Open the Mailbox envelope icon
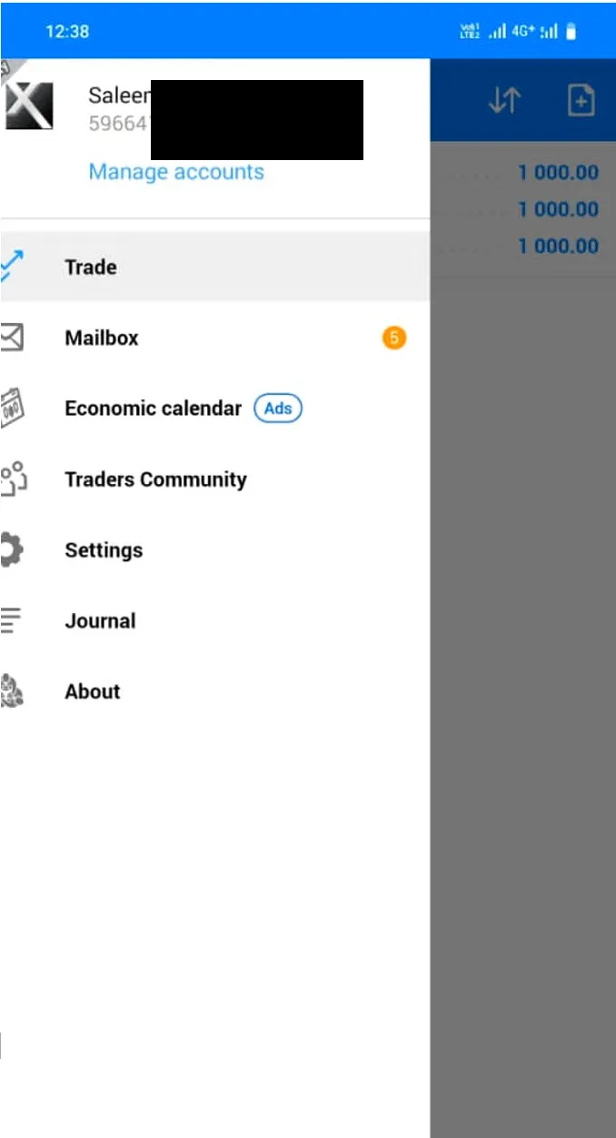This screenshot has height=1138, width=616. (12, 337)
